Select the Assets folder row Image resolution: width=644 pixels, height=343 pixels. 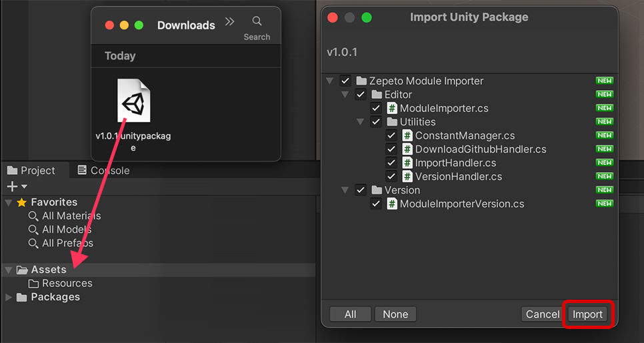[159, 270]
